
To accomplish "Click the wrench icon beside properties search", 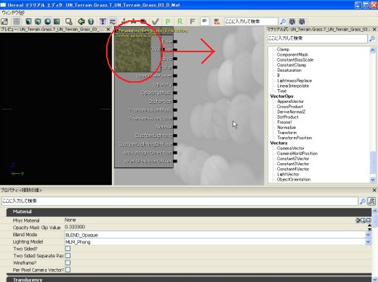I will (371, 201).
